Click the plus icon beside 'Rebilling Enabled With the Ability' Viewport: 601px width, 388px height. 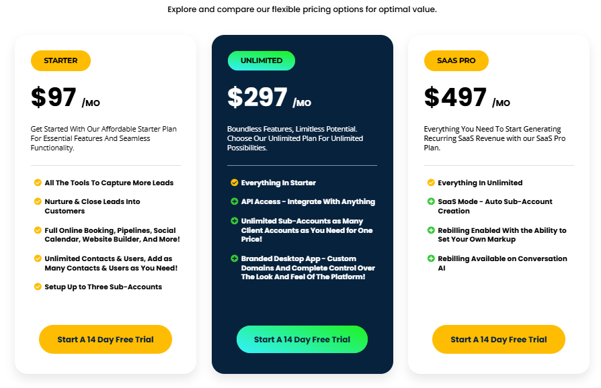pos(431,230)
